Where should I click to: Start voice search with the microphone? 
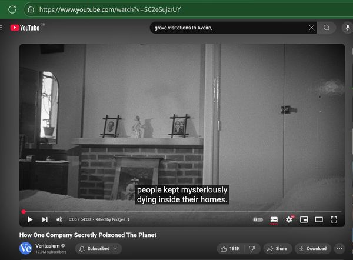[x=348, y=28]
